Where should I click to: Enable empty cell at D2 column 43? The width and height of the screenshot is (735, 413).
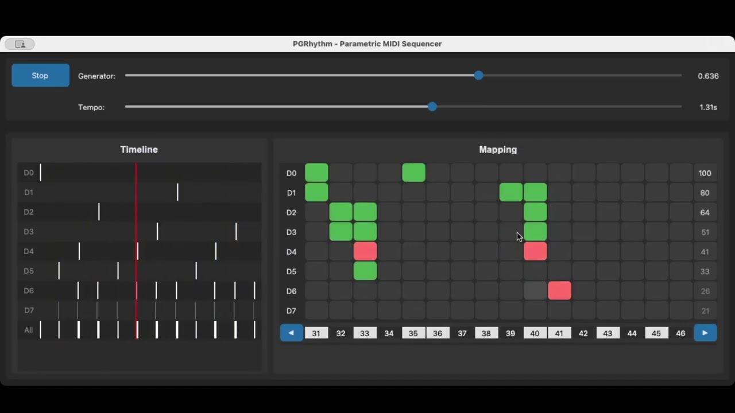pyautogui.click(x=608, y=212)
